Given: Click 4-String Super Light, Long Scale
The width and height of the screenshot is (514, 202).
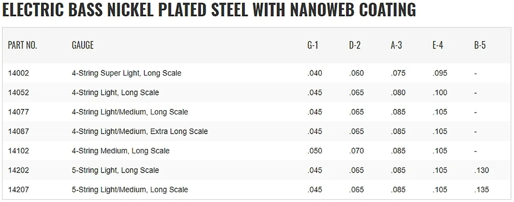Looking at the screenshot, I should [126, 73].
